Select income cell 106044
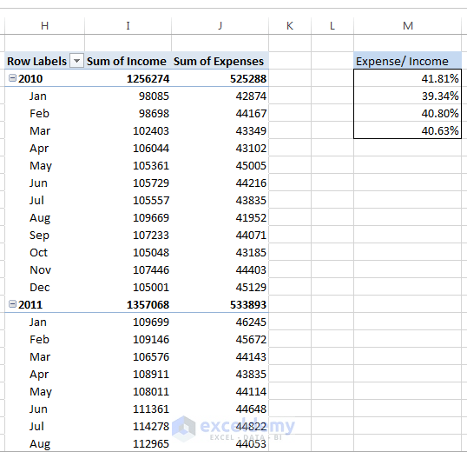This screenshot has height=452, width=467. click(x=128, y=148)
